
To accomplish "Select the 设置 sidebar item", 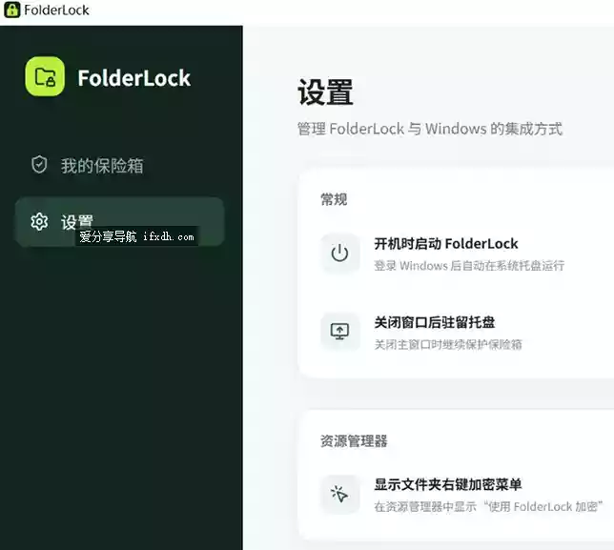I will (x=119, y=222).
